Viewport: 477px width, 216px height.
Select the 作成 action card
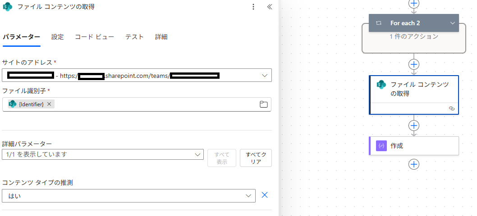414,146
